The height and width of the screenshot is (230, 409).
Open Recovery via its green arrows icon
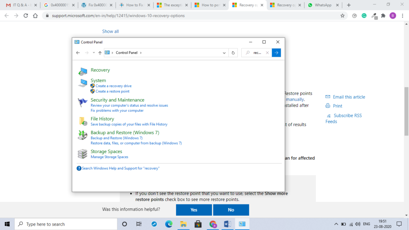(x=83, y=71)
